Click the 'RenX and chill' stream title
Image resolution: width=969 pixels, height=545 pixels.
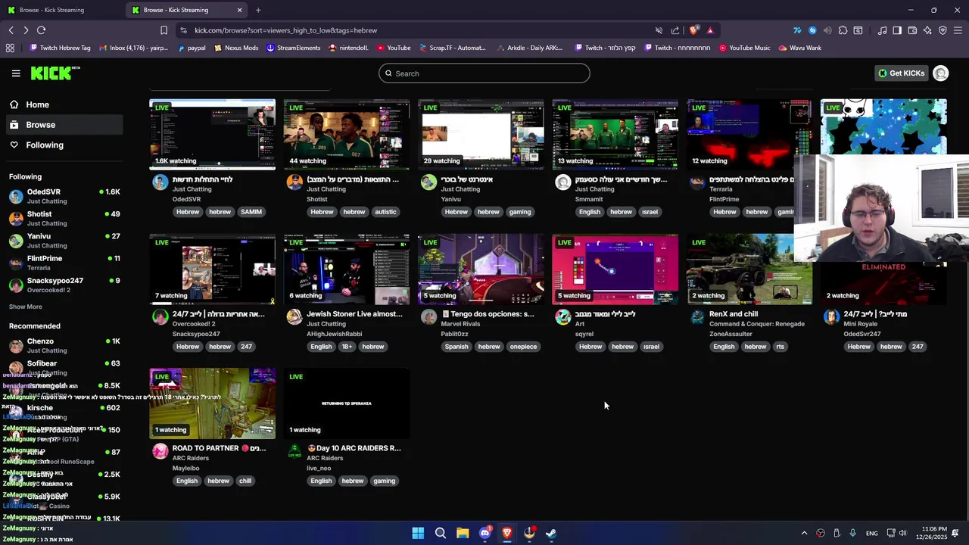pyautogui.click(x=734, y=314)
